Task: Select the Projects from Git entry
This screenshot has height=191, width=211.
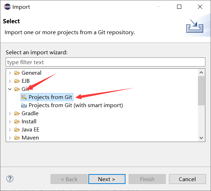Action: pyautogui.click(x=50, y=97)
